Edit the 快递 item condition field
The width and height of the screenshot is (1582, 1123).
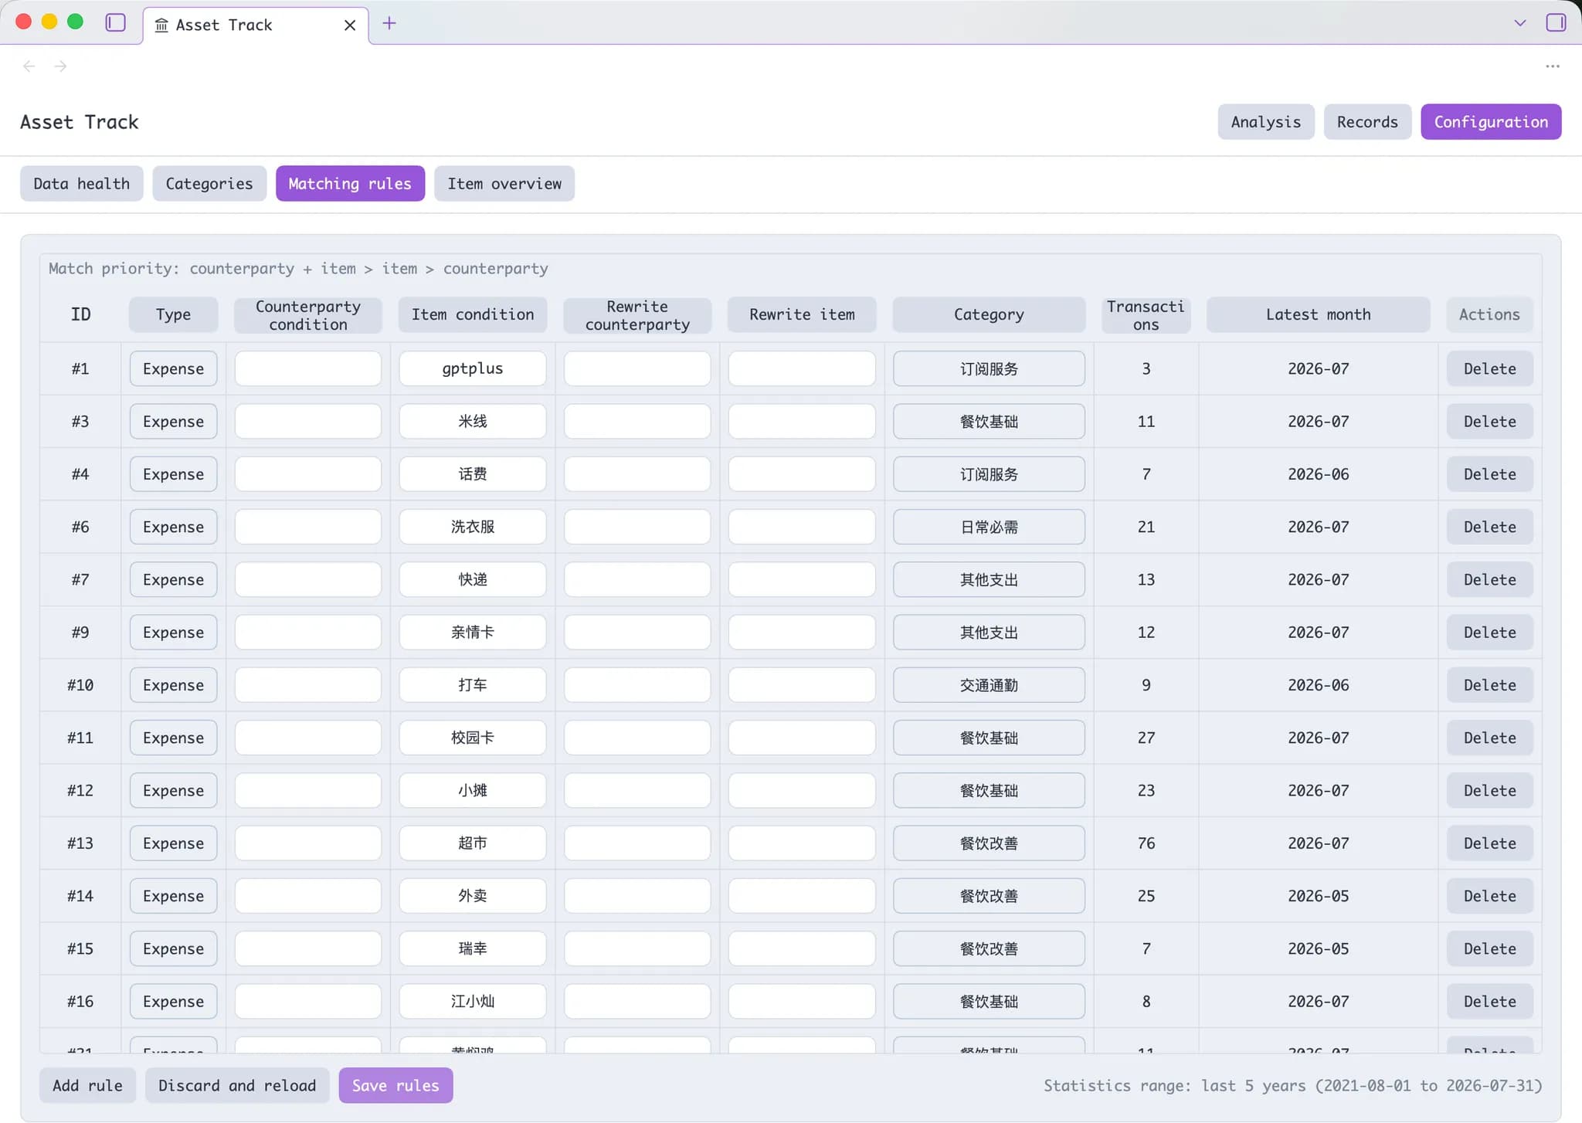(473, 579)
